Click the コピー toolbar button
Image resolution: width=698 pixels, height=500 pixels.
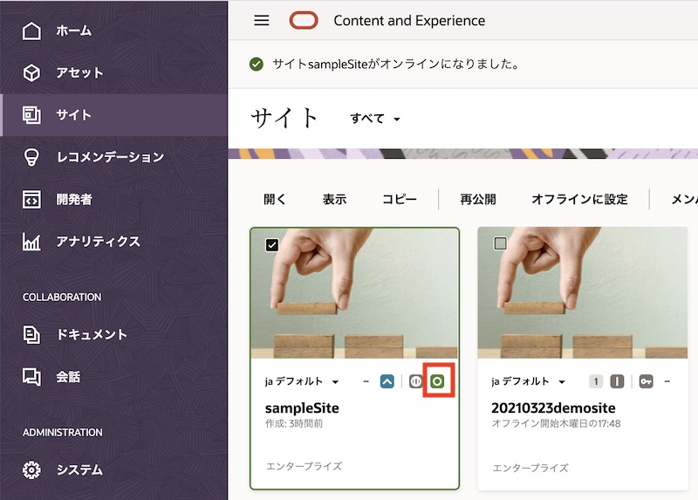(x=400, y=199)
